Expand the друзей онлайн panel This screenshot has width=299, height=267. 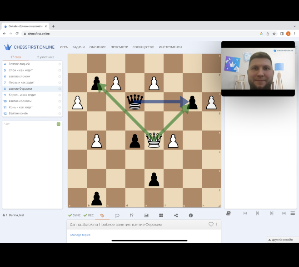pyautogui.click(x=281, y=239)
